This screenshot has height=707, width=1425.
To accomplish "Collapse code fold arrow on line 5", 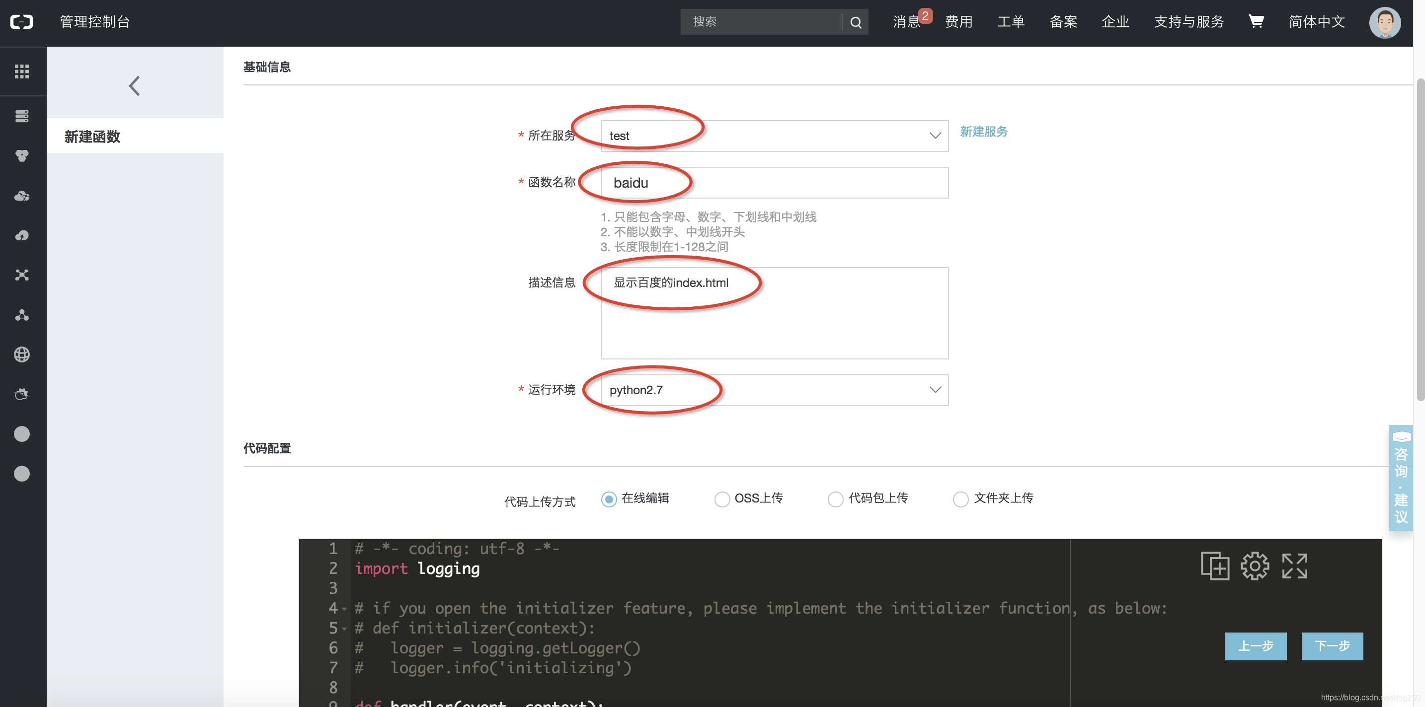I will coord(344,629).
